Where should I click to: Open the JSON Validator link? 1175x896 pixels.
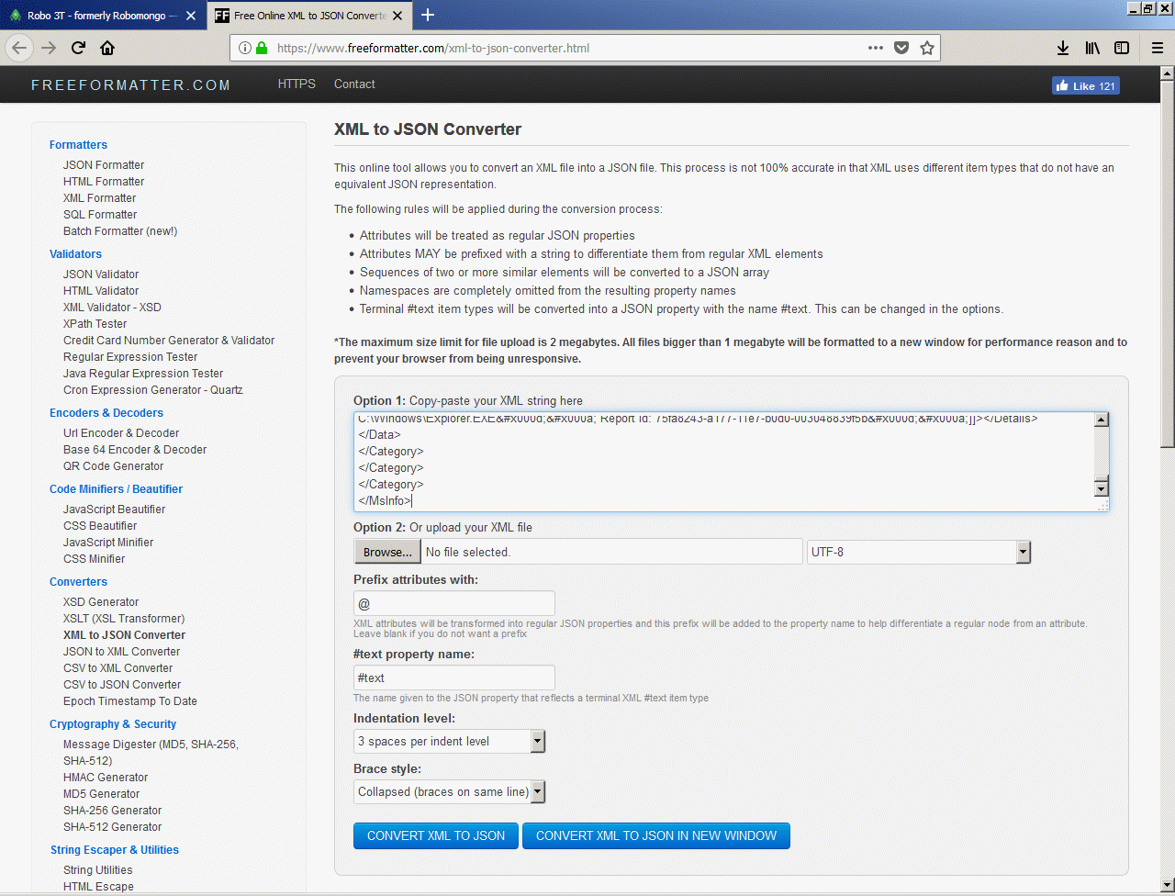(x=101, y=274)
